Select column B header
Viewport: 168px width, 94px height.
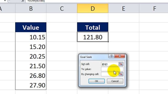pyautogui.click(x=31, y=8)
